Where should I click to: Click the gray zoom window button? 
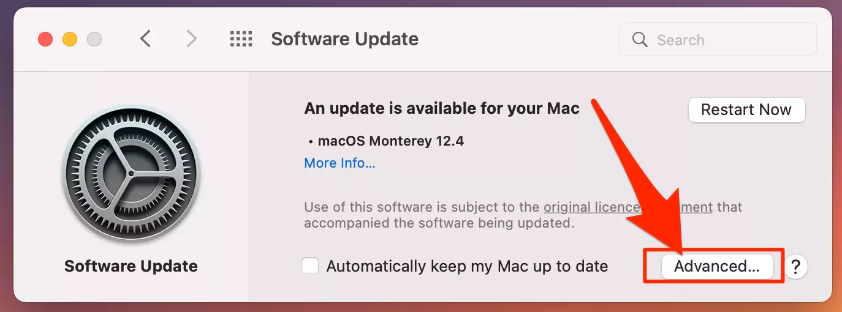(x=94, y=40)
